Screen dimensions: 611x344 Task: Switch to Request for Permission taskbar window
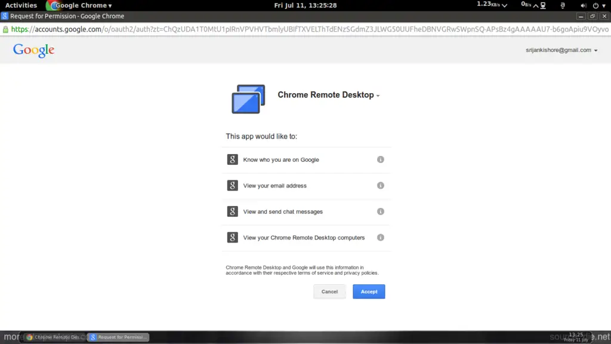click(119, 337)
